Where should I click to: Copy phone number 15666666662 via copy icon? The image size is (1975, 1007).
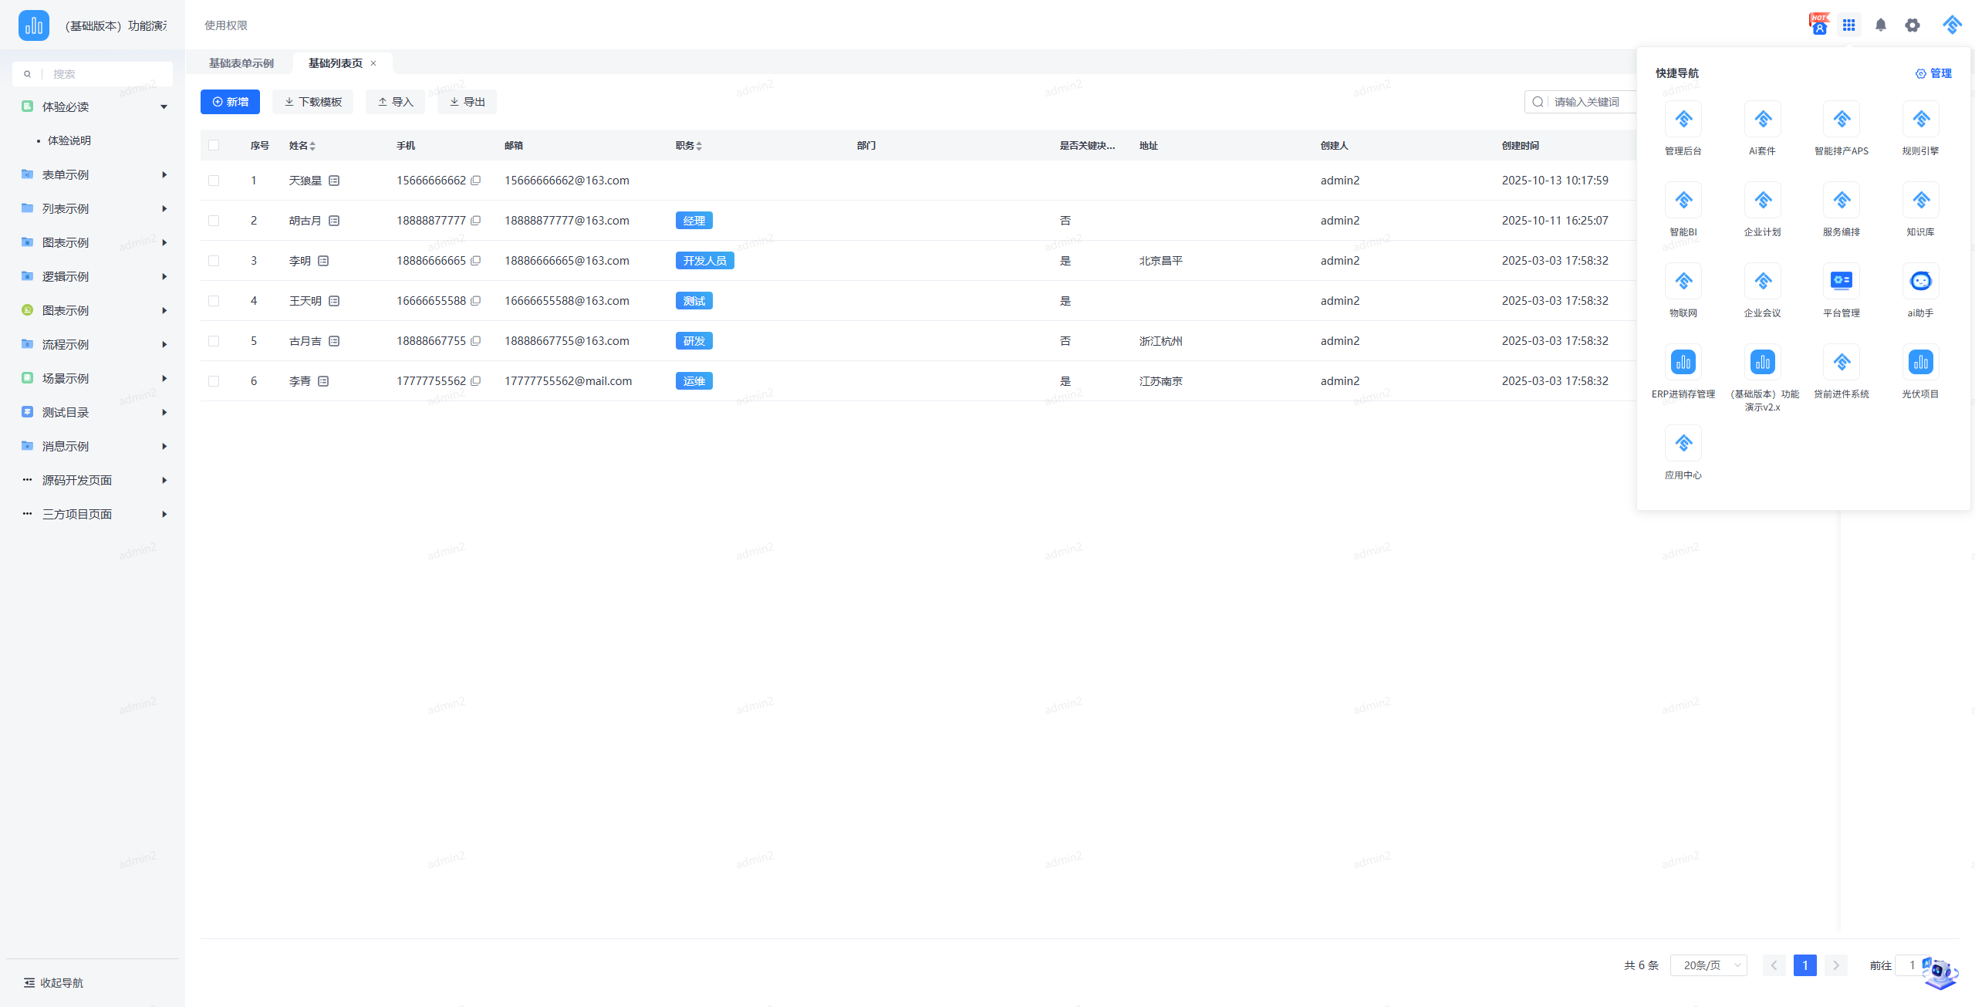click(x=476, y=181)
